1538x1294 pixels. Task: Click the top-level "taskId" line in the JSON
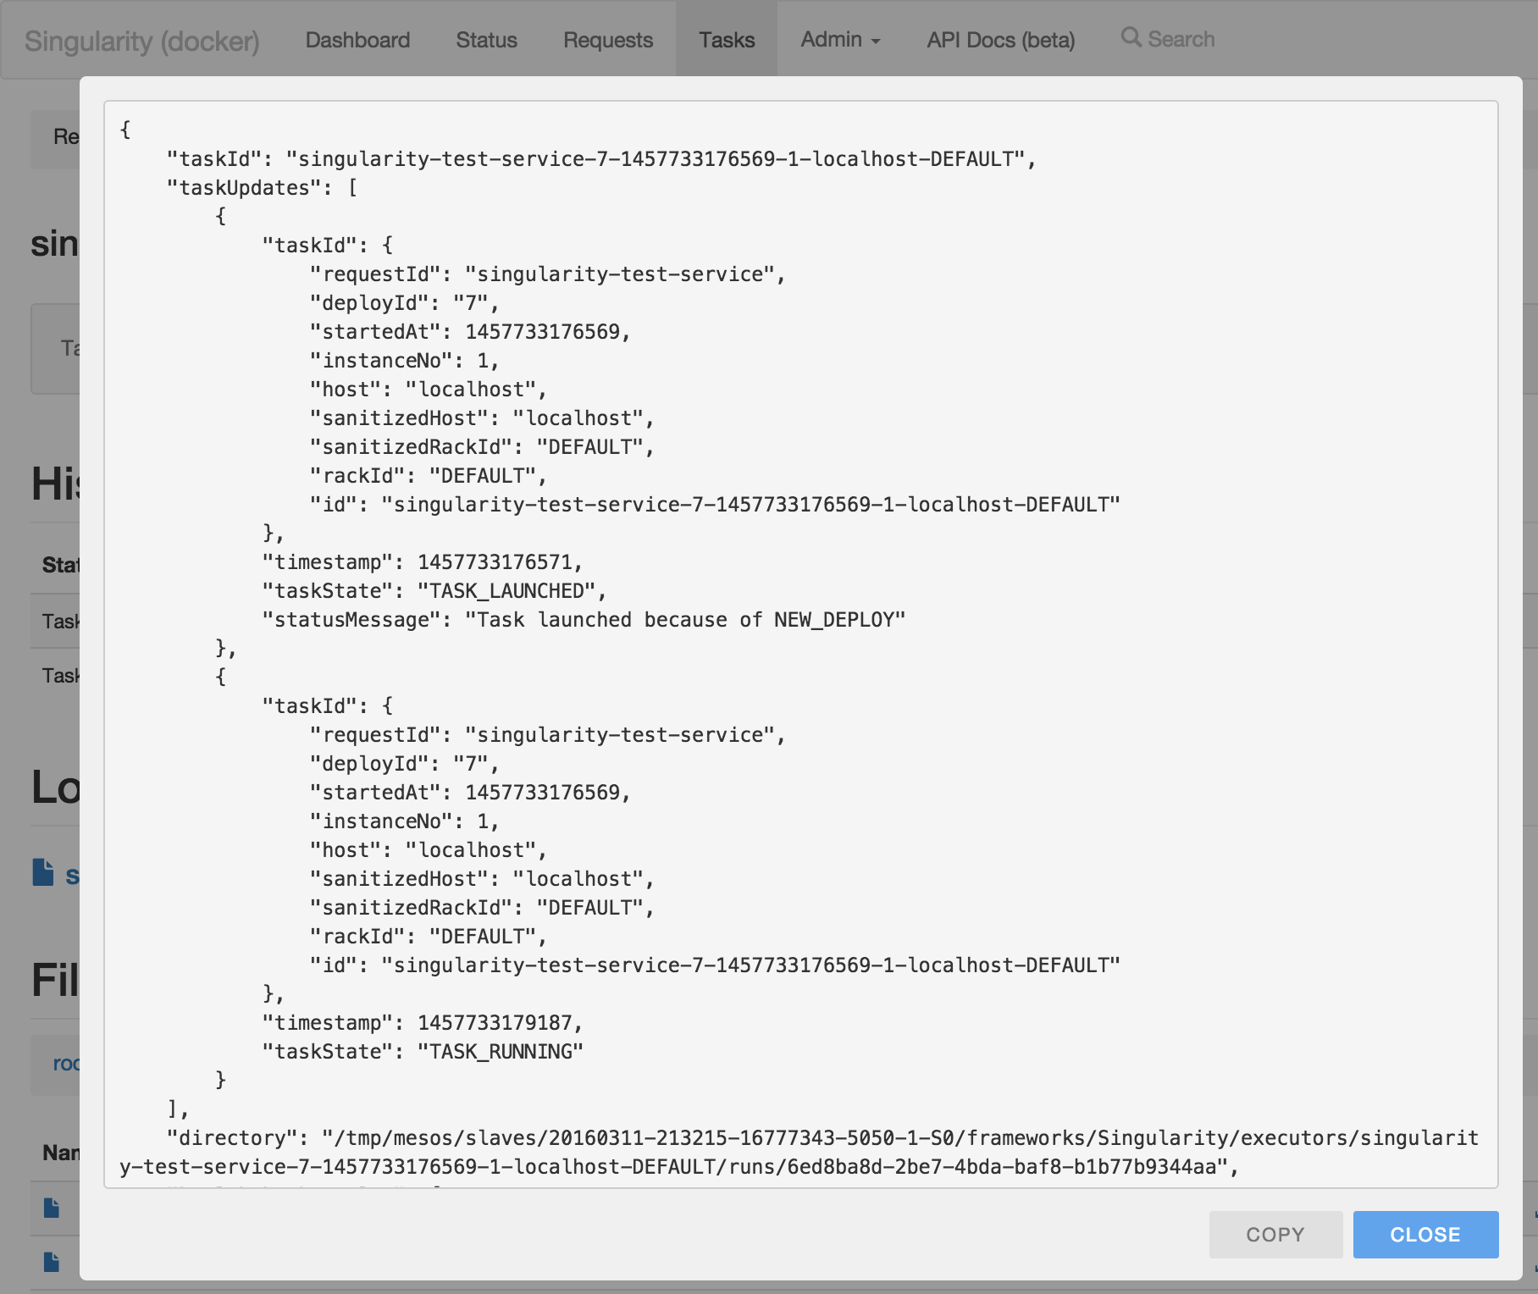tap(601, 159)
